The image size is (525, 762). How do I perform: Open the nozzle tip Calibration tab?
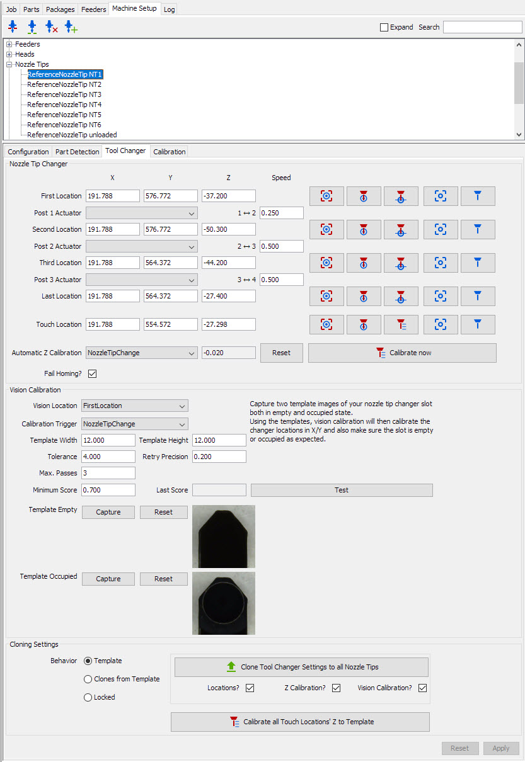click(170, 152)
